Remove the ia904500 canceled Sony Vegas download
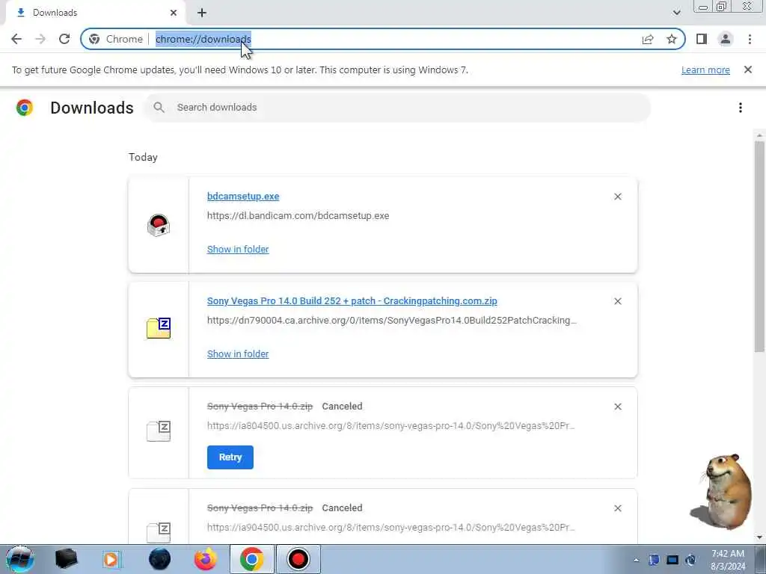 [618, 508]
